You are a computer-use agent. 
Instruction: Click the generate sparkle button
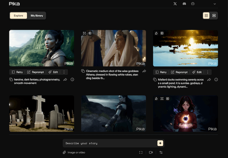[x=160, y=143]
